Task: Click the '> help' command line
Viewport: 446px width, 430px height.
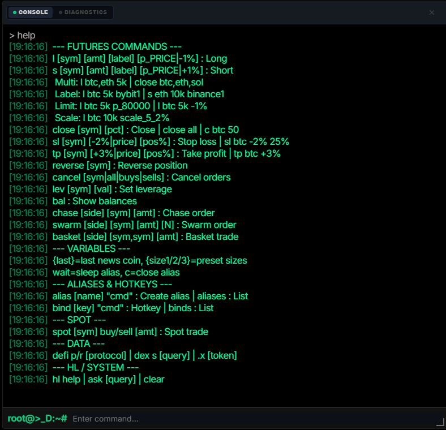Action: click(22, 35)
